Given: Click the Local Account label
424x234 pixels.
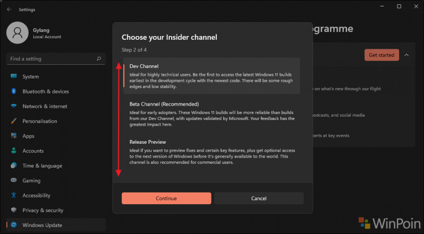Looking at the screenshot, I should (x=47, y=37).
